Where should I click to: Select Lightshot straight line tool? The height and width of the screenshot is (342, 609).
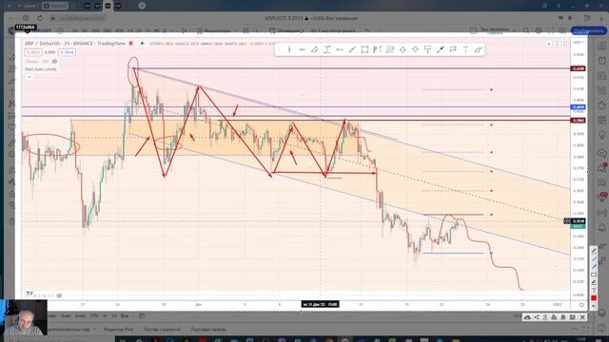point(594,258)
